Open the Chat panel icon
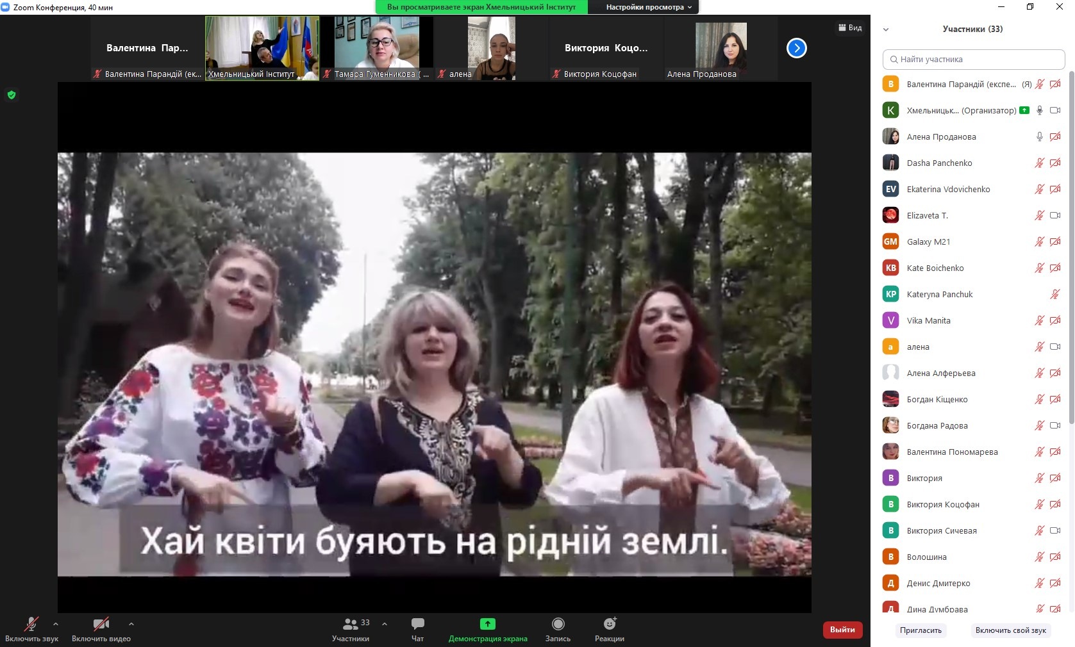1075x647 pixels. tap(417, 624)
